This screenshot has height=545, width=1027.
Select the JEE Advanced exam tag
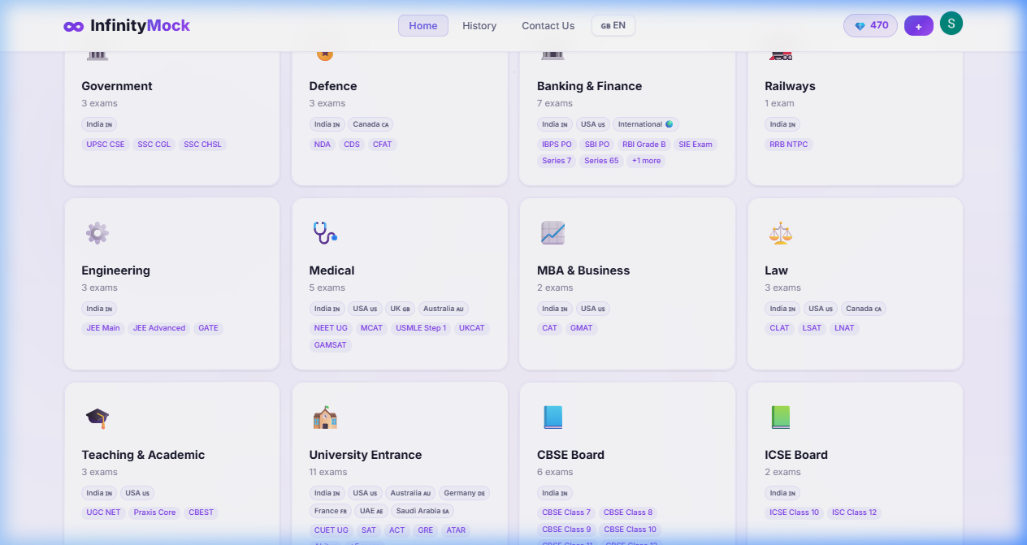coord(159,328)
